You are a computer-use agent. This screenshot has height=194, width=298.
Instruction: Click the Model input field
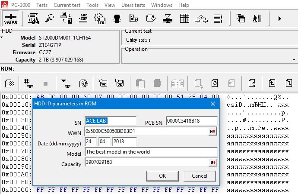click(151, 152)
